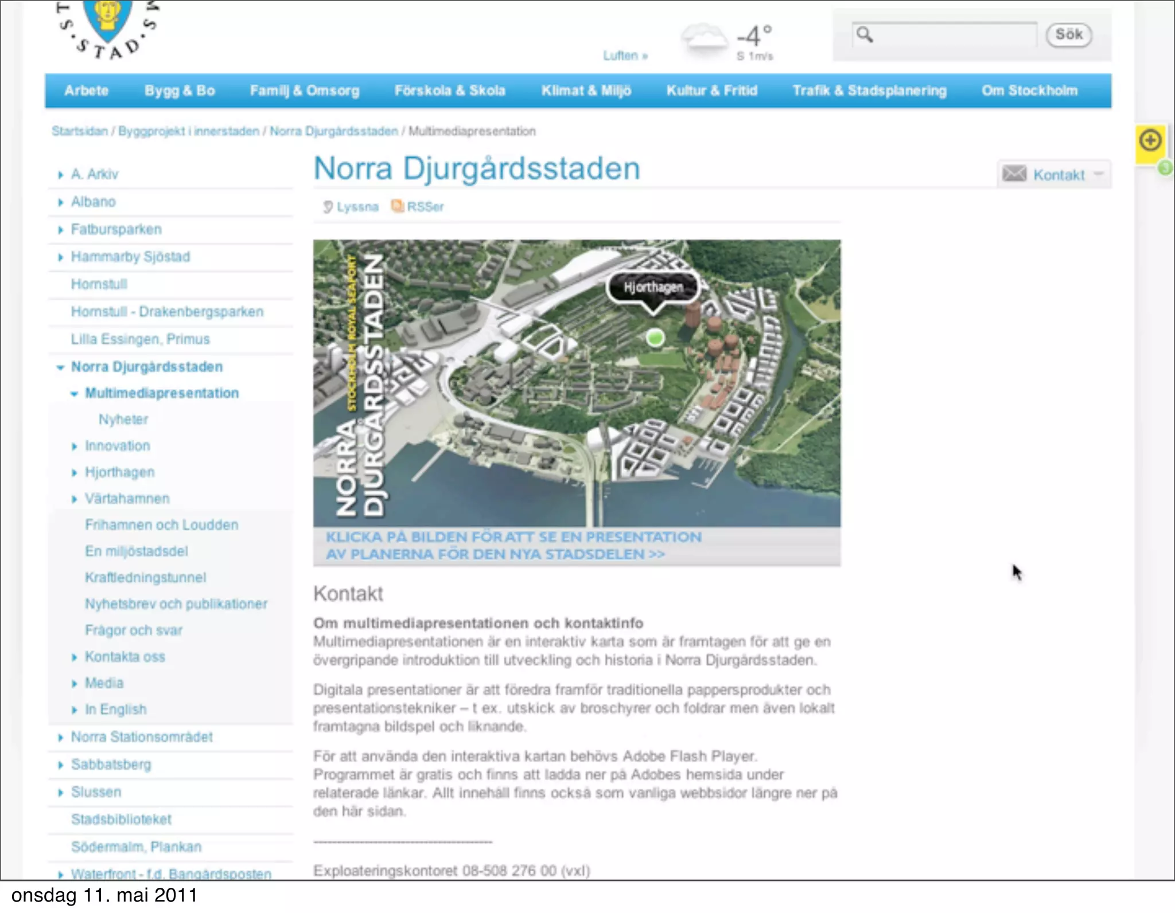The height and width of the screenshot is (913, 1175).
Task: Open Södermalm, Plankan
Action: 137,847
